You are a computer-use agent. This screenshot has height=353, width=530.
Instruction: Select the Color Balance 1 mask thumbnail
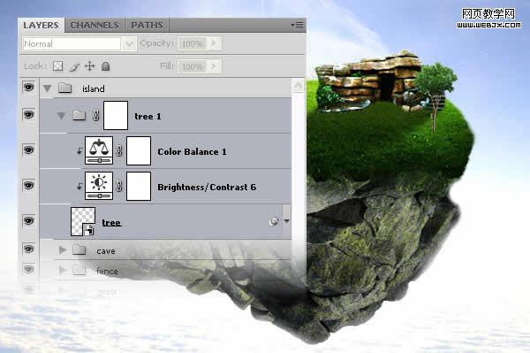pyautogui.click(x=139, y=151)
